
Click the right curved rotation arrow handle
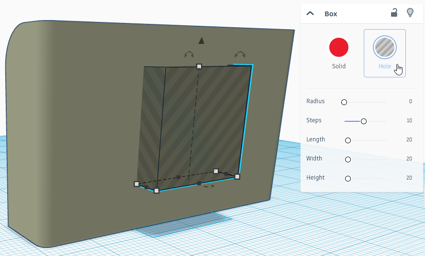(x=240, y=54)
